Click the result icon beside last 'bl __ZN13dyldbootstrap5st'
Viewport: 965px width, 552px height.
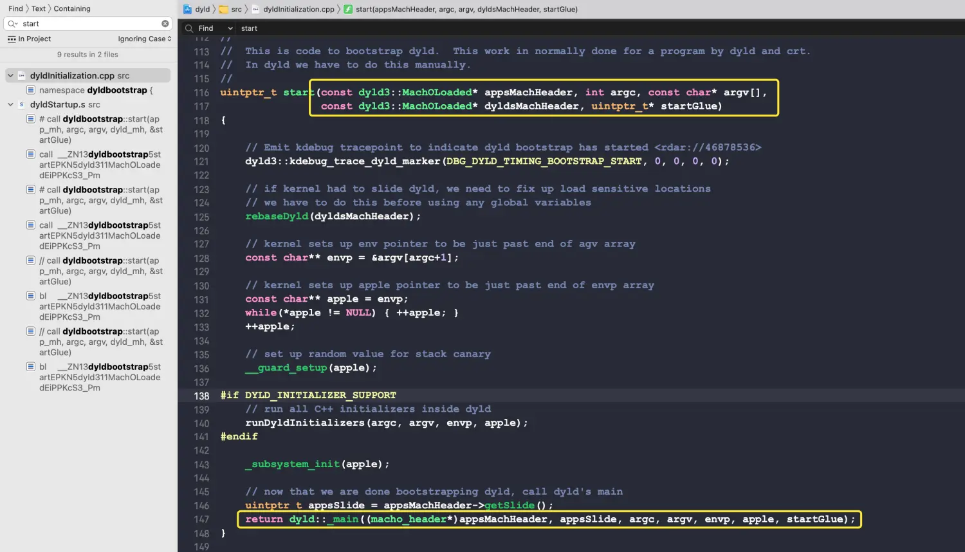(x=30, y=367)
